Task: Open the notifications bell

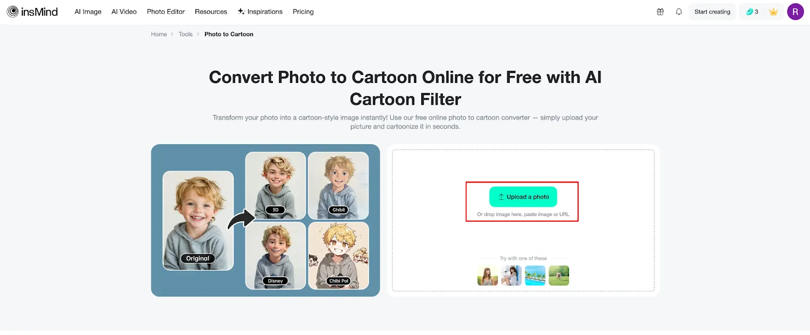Action: (679, 12)
